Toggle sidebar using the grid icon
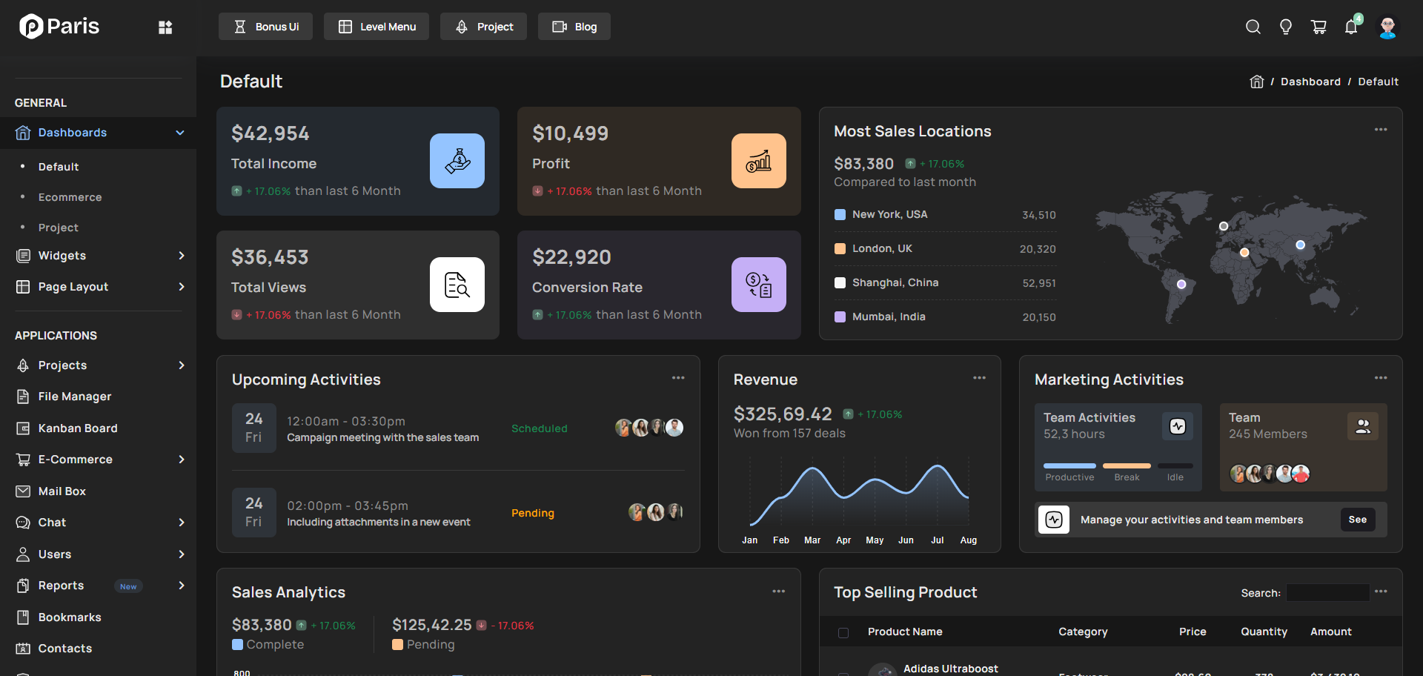Viewport: 1423px width, 676px height. (165, 27)
